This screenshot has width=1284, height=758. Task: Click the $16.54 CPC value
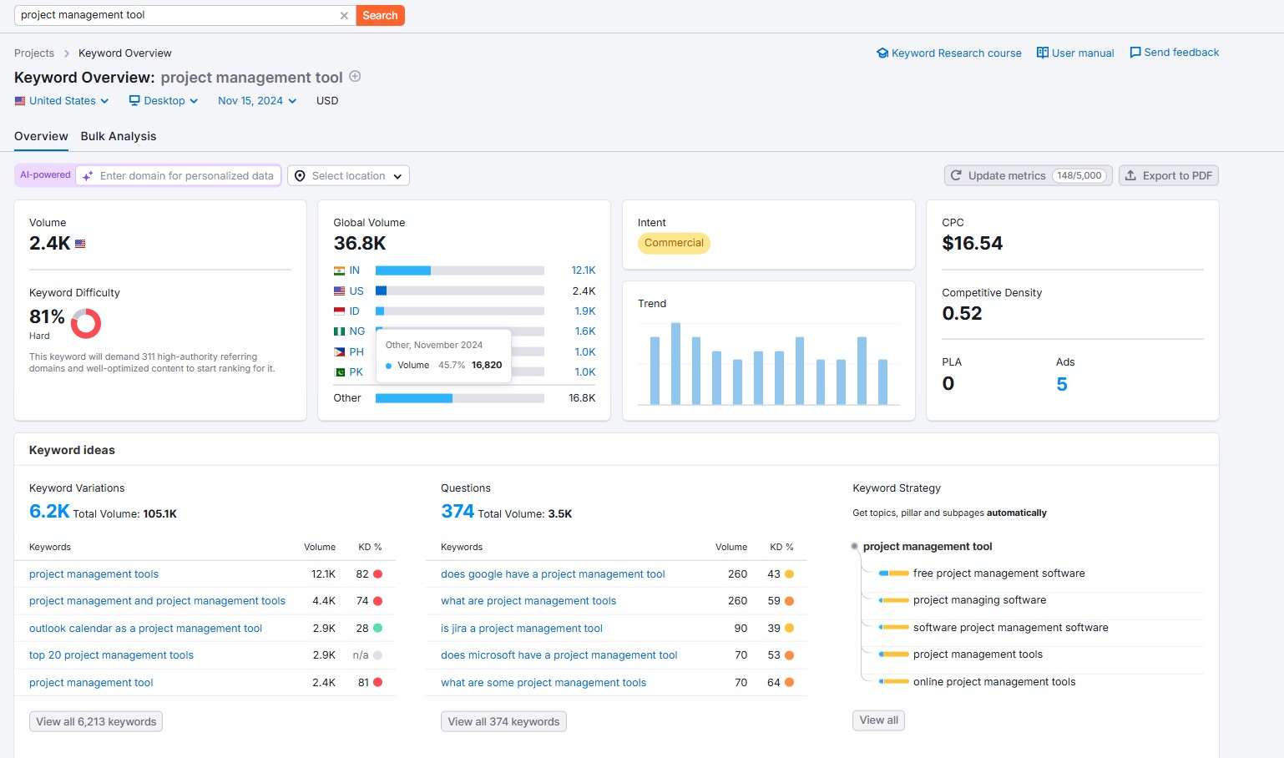click(x=973, y=243)
